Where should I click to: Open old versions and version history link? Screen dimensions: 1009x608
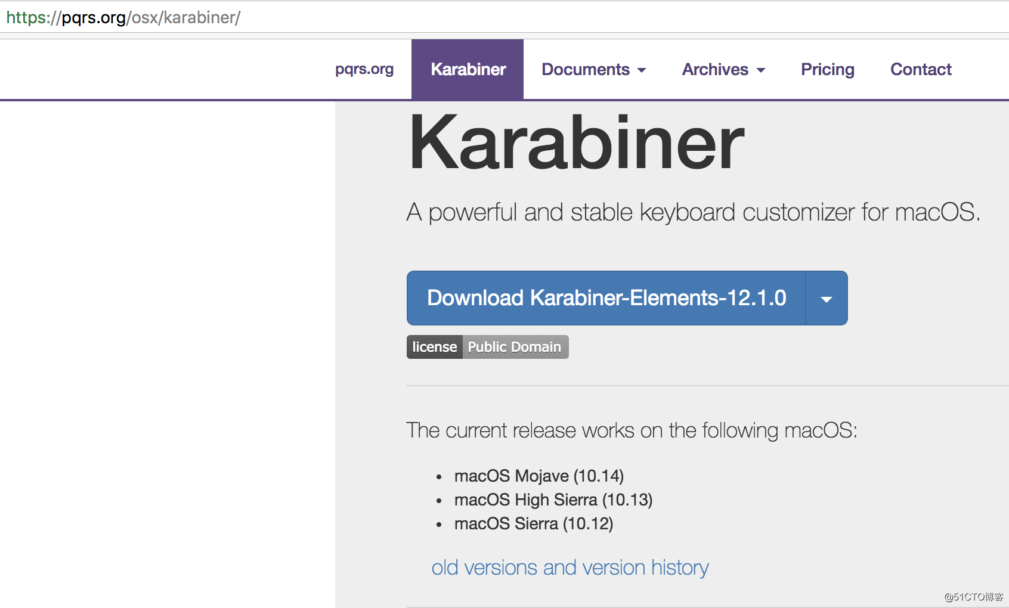[x=570, y=567]
